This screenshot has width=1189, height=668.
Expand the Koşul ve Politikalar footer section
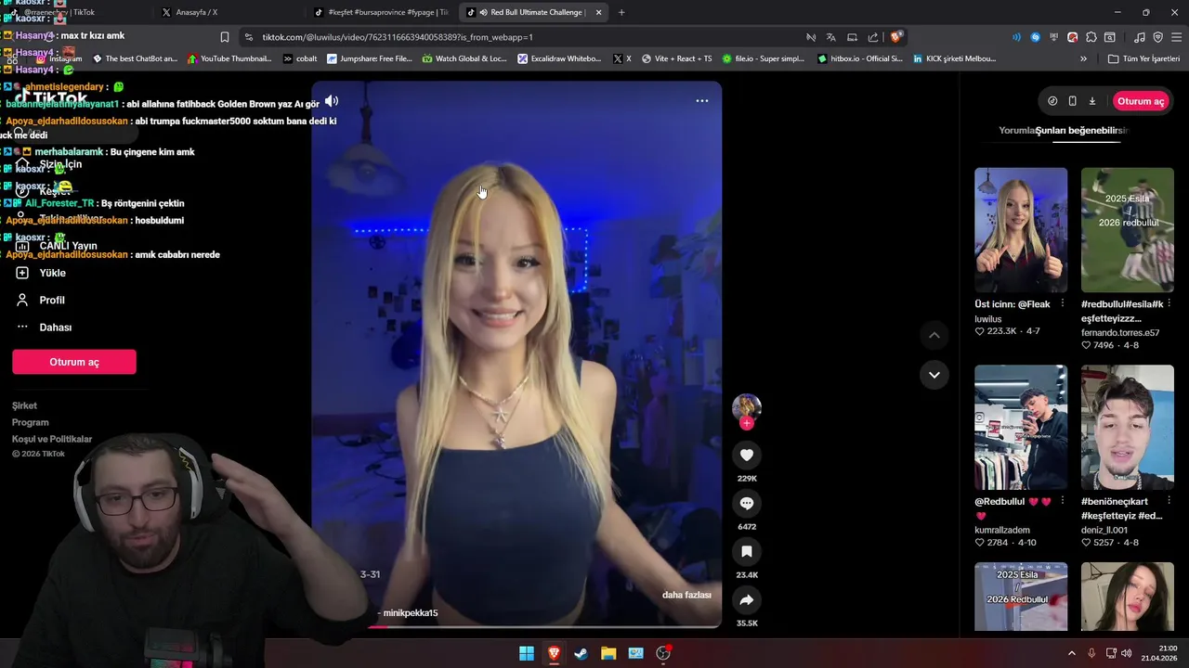coord(52,439)
